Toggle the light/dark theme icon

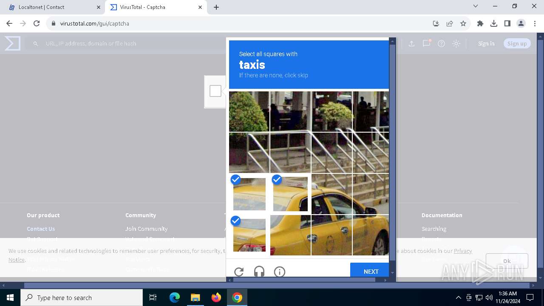456,43
